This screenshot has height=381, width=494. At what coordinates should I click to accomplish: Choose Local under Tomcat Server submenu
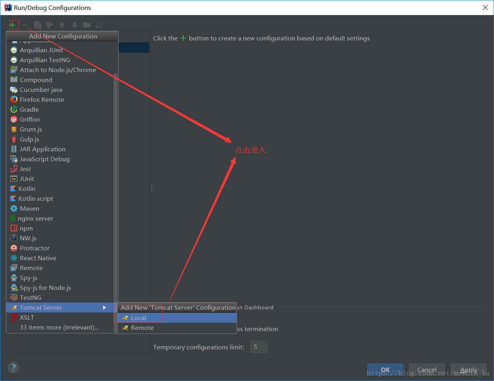click(177, 318)
